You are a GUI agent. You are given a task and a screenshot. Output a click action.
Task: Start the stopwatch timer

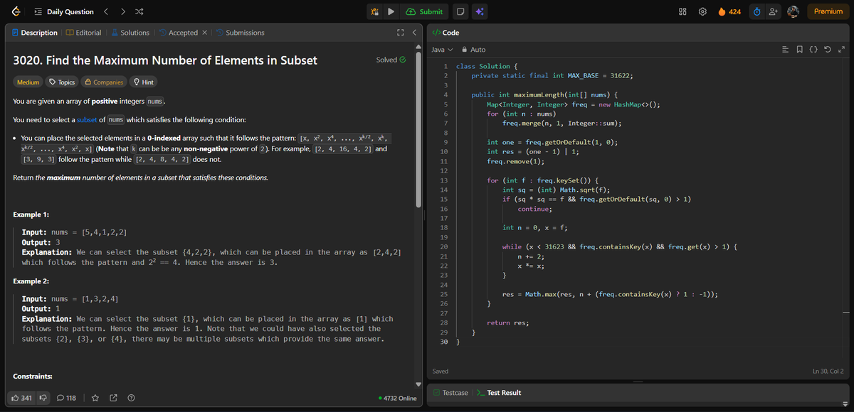(x=757, y=11)
